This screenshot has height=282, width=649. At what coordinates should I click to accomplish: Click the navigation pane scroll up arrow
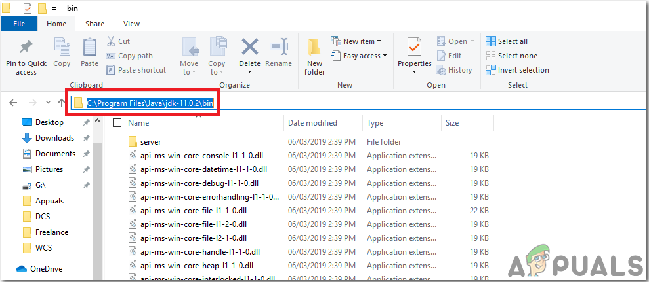pos(98,121)
